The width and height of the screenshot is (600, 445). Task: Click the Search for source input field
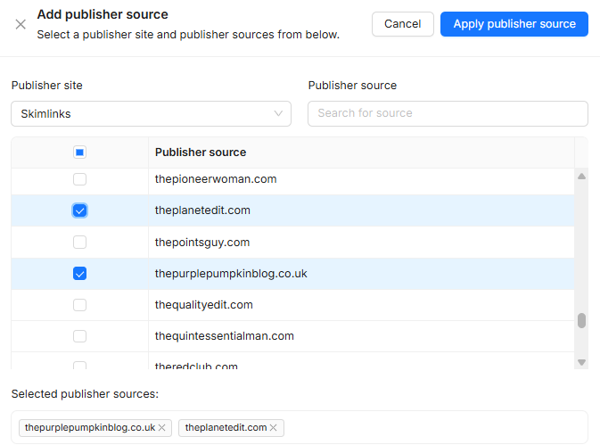[448, 114]
